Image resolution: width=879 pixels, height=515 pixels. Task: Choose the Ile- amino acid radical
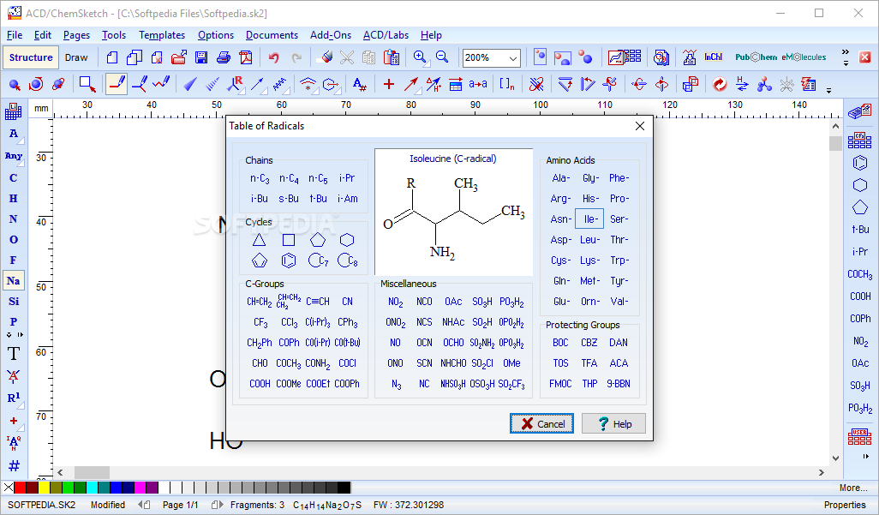tap(589, 219)
